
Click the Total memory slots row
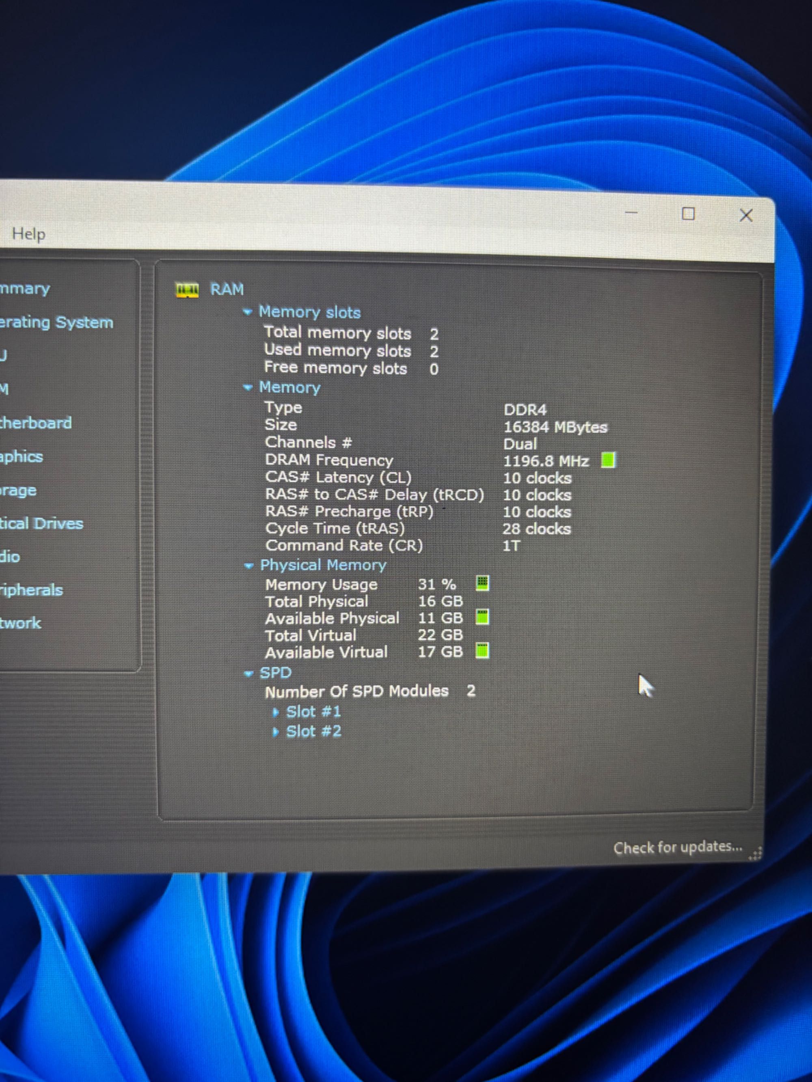coord(352,333)
